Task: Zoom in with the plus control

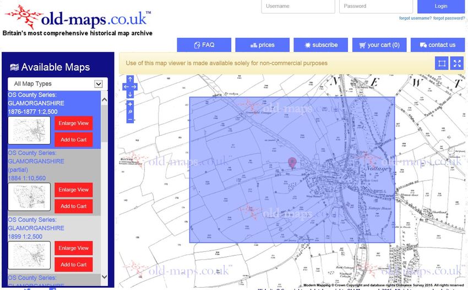Action: (130, 104)
